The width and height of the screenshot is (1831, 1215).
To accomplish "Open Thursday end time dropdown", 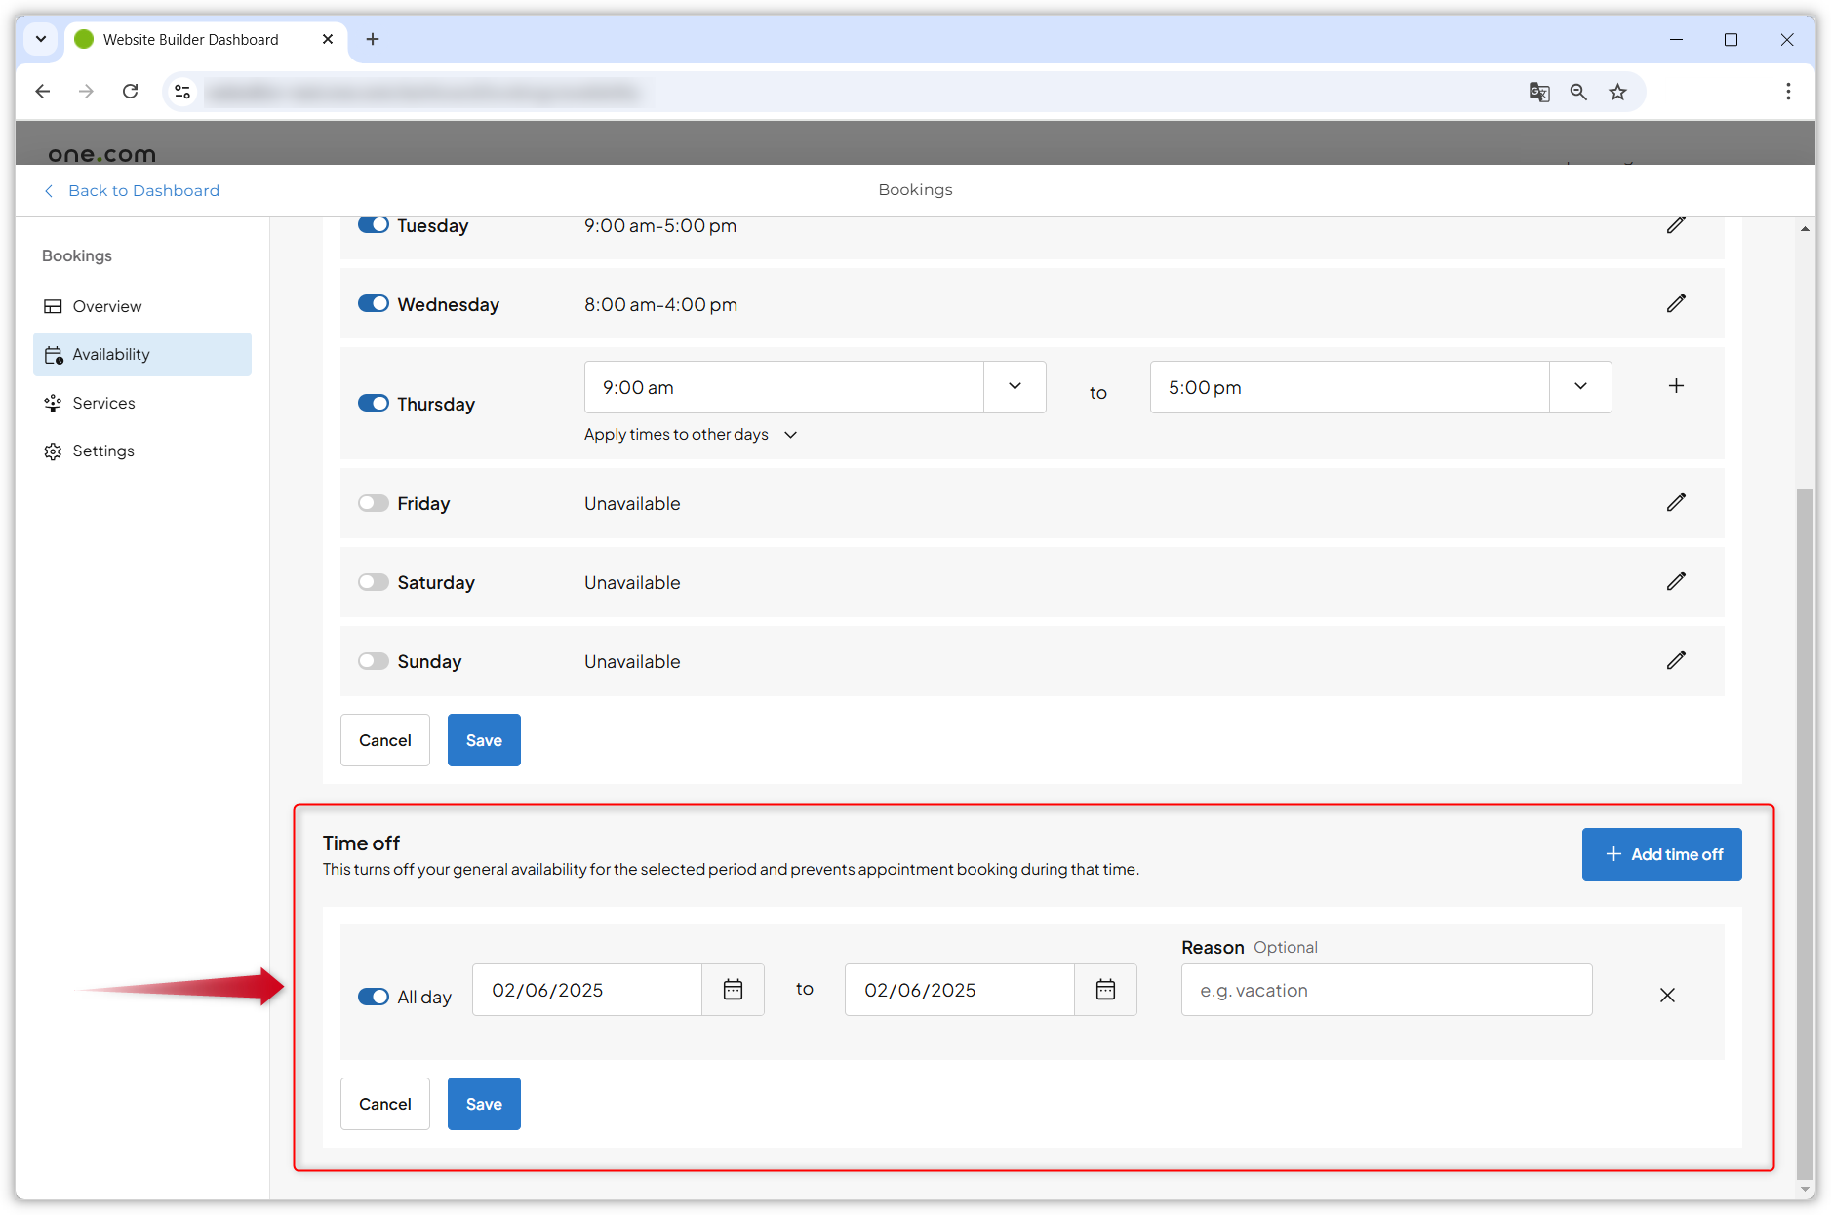I will click(x=1580, y=387).
